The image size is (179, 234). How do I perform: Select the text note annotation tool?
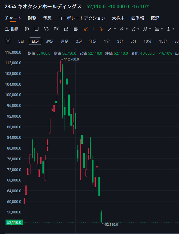[157, 29]
